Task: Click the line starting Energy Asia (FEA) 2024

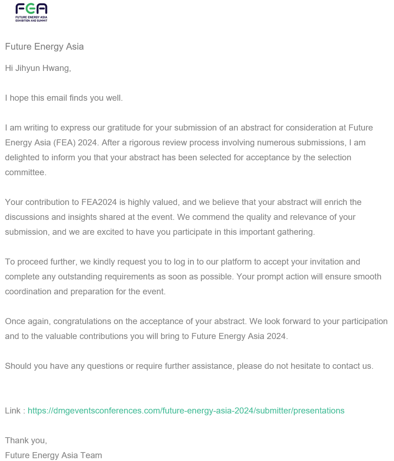Action: click(185, 143)
